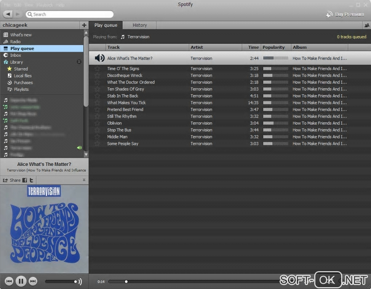
Task: Switch to the History tab
Action: (x=140, y=25)
